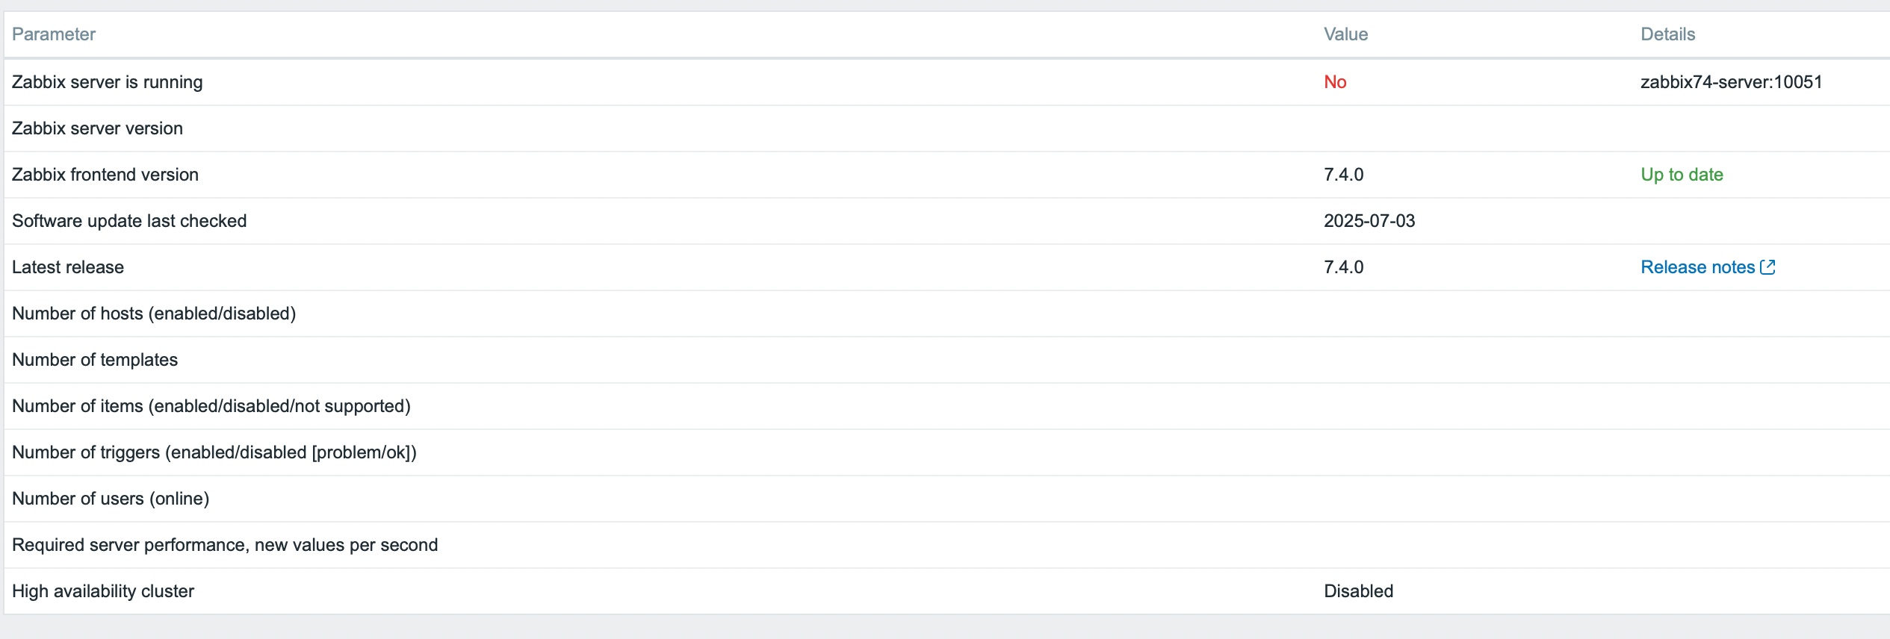Click the 'Number of hosts (enabled/disabled)' row

point(947,314)
